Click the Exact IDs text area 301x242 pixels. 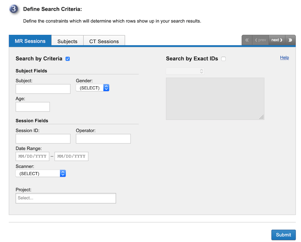215,99
